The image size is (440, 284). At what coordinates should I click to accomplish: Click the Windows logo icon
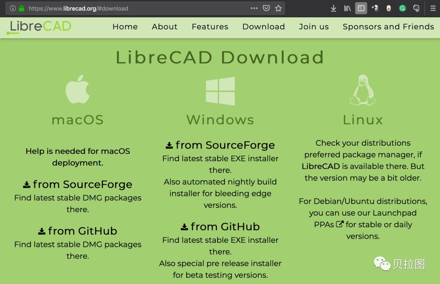click(x=220, y=91)
